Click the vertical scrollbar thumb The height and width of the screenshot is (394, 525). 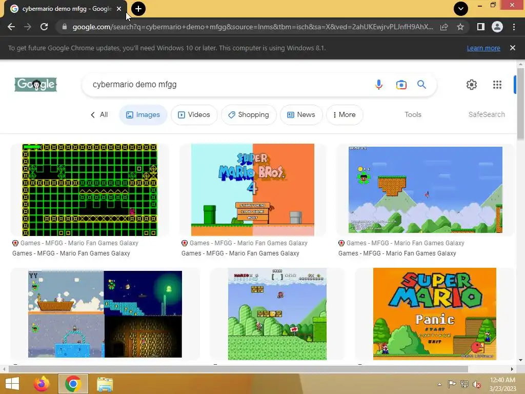[520, 104]
